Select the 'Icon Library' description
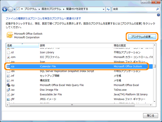This screenshot has width=162, height=122. (47, 52)
